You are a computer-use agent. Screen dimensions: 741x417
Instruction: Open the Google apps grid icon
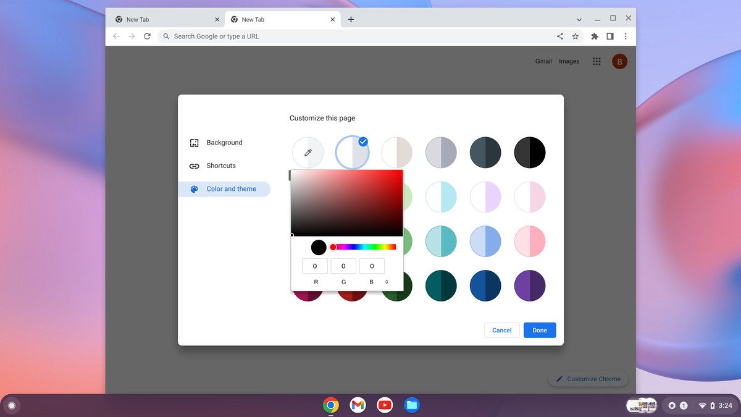click(x=597, y=61)
